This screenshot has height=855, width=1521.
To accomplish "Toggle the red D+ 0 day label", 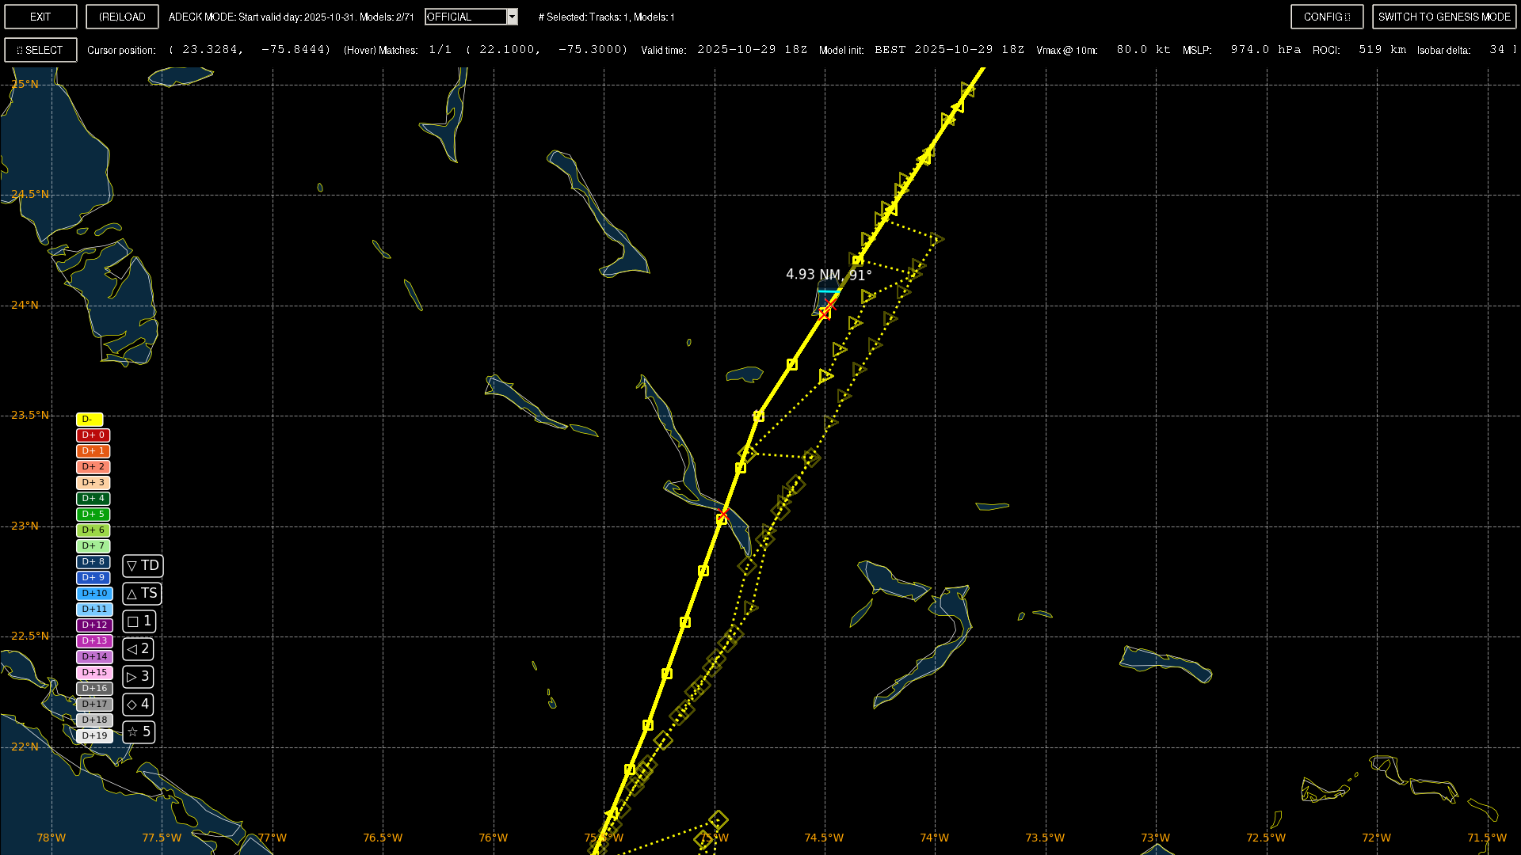I will (x=93, y=435).
